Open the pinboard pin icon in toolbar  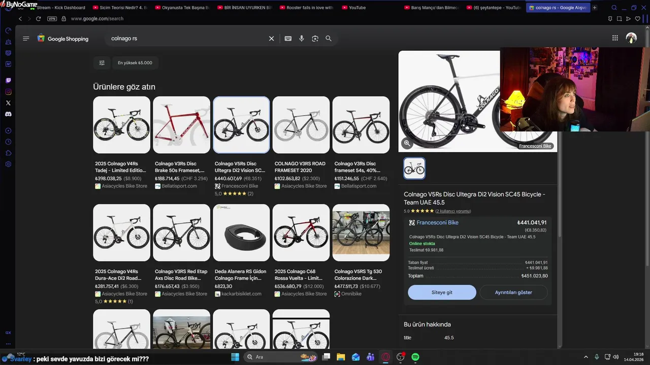point(610,19)
